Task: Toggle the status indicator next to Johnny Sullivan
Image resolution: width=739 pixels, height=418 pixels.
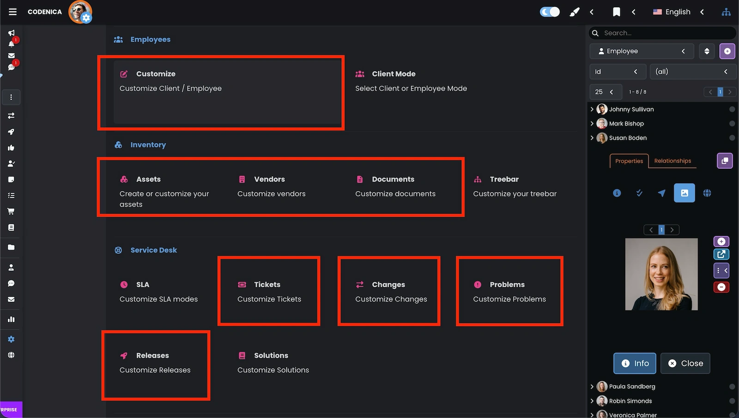Action: point(732,109)
